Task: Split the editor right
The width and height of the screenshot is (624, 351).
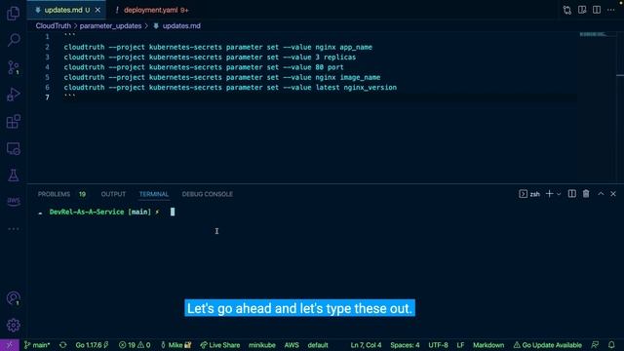Action: [x=597, y=10]
